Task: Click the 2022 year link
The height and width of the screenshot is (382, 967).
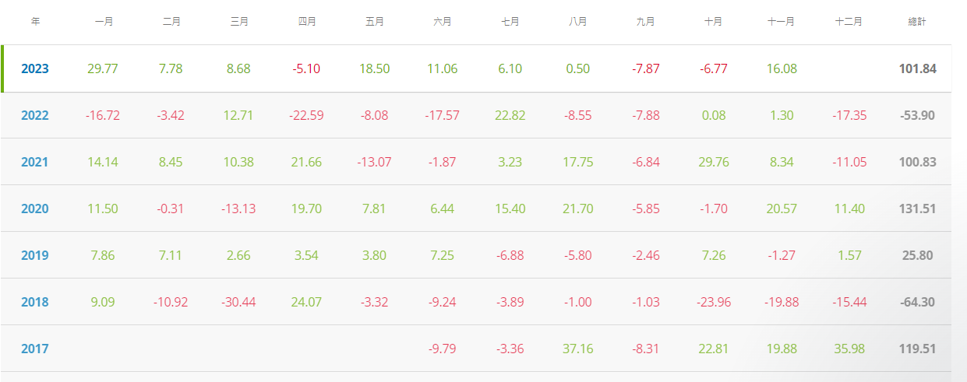Action: click(35, 115)
